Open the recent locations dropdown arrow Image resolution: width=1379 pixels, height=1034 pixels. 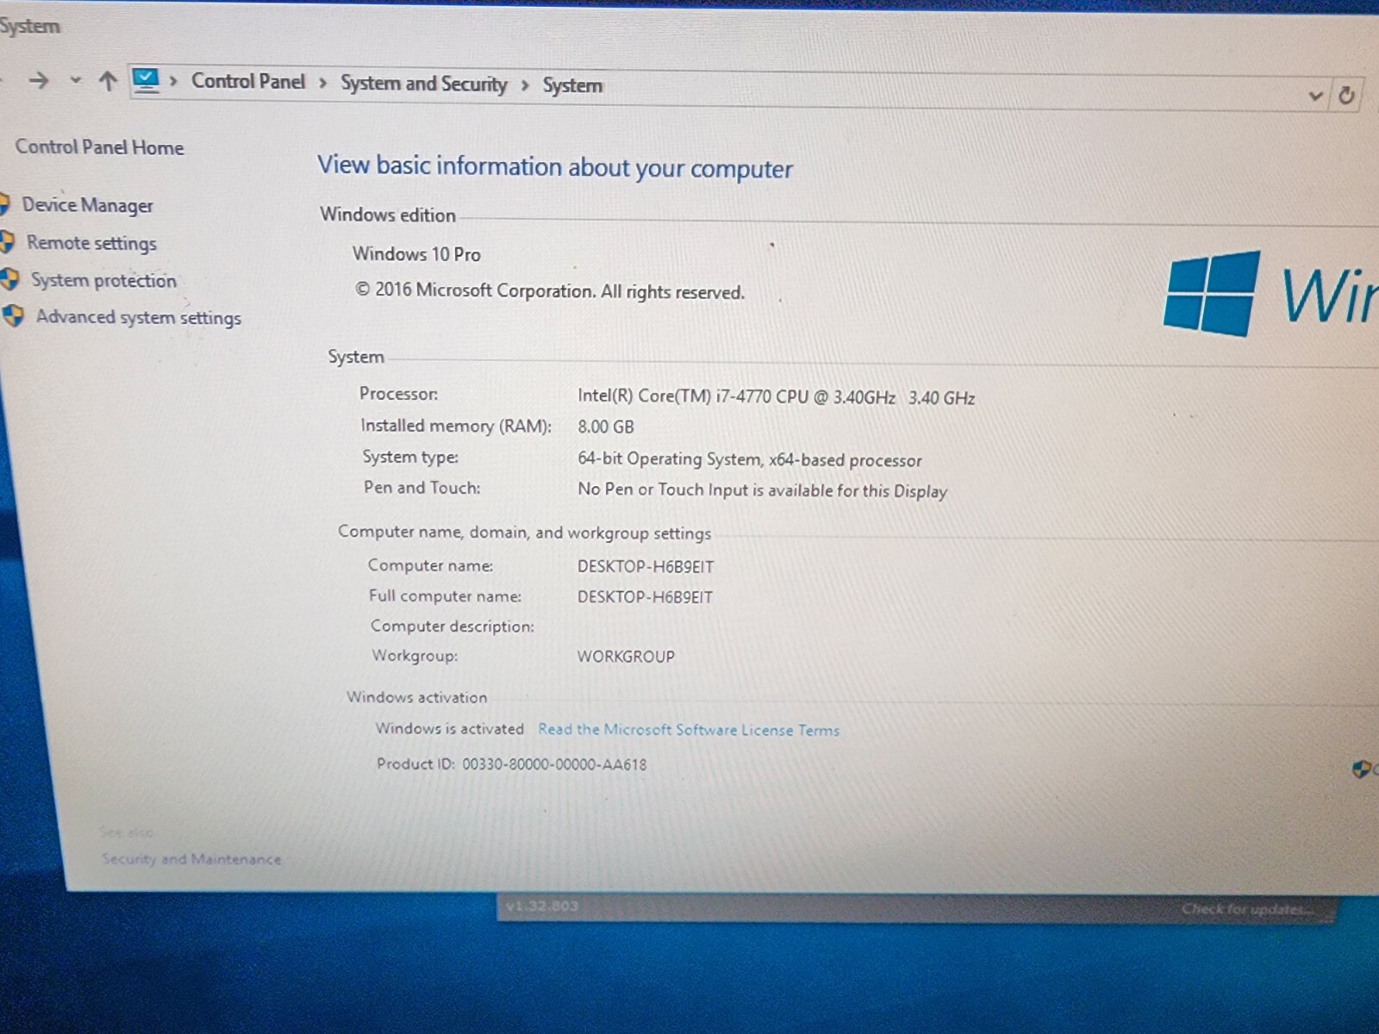(76, 80)
